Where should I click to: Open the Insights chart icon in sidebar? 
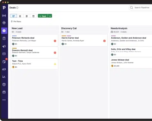[4, 77]
